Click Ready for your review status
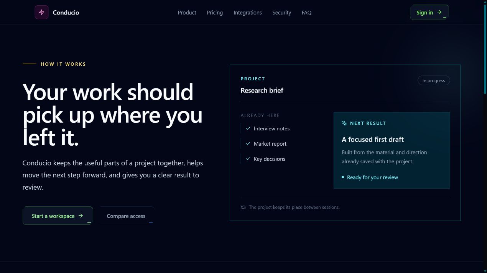 pos(370,177)
